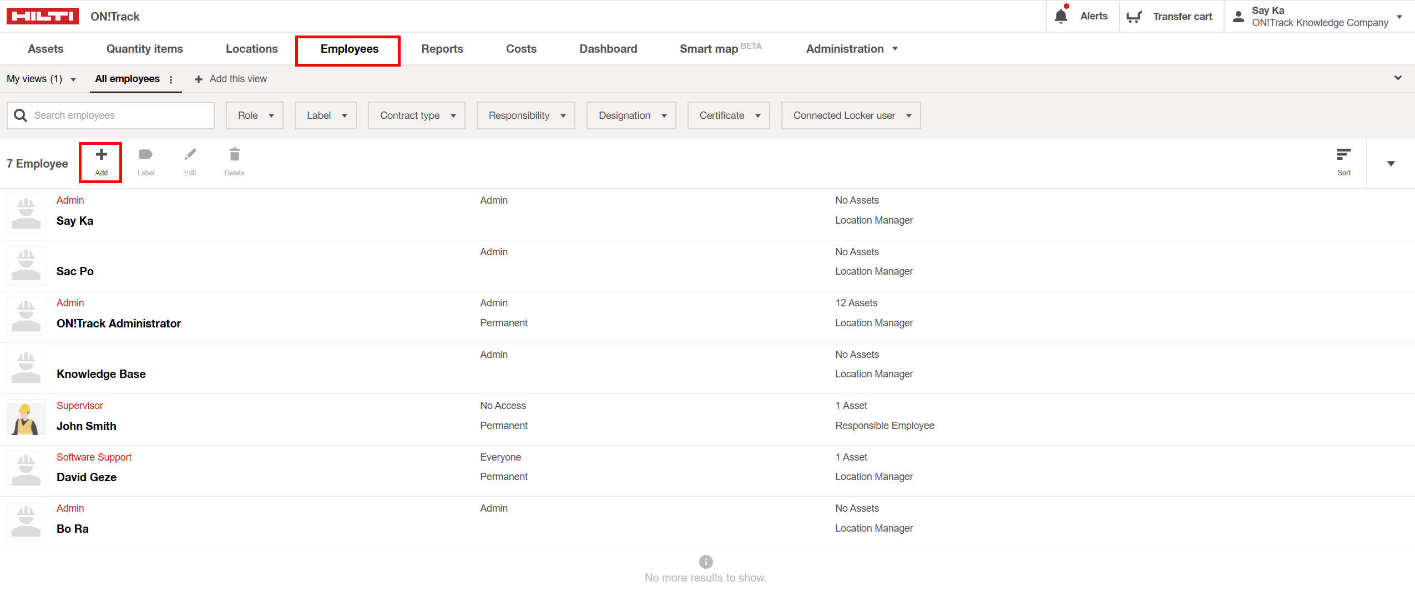This screenshot has height=591, width=1415.
Task: Click the user account icon
Action: click(x=1239, y=16)
